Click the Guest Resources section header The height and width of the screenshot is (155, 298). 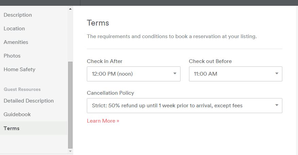[22, 89]
